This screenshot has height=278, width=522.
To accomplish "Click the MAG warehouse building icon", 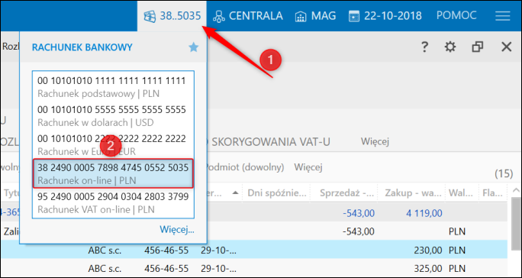I will 301,16.
